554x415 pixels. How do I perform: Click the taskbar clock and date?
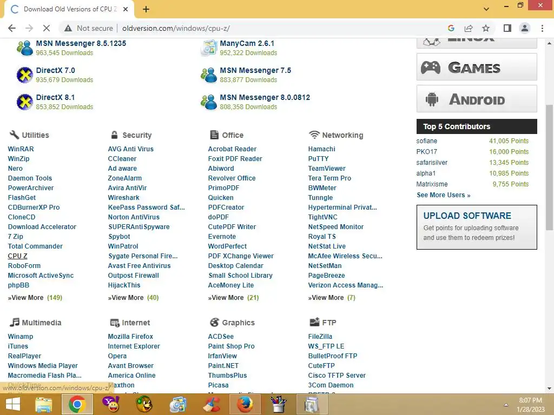tap(530, 405)
